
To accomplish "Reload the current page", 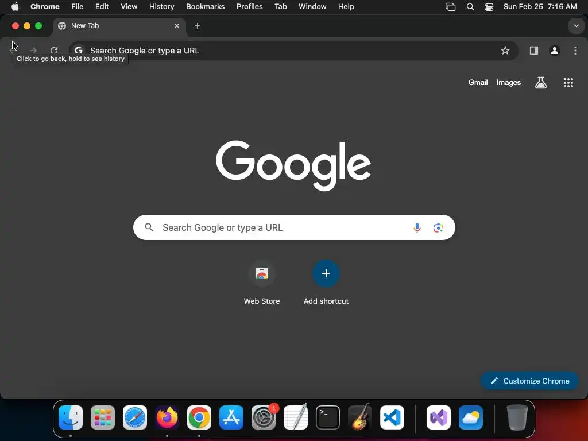I will tap(54, 51).
